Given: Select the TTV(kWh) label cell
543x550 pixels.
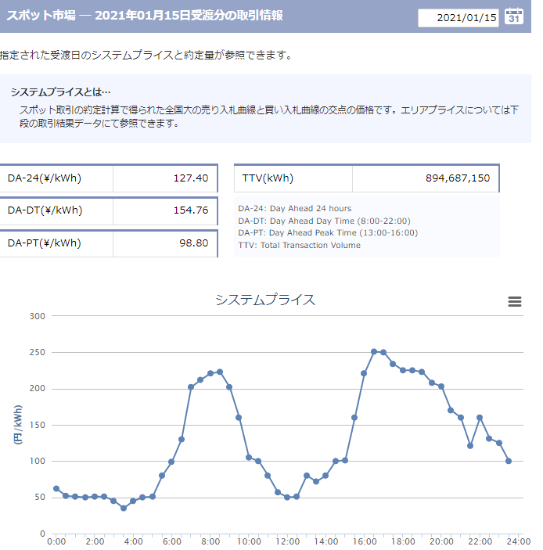Looking at the screenshot, I should click(293, 178).
